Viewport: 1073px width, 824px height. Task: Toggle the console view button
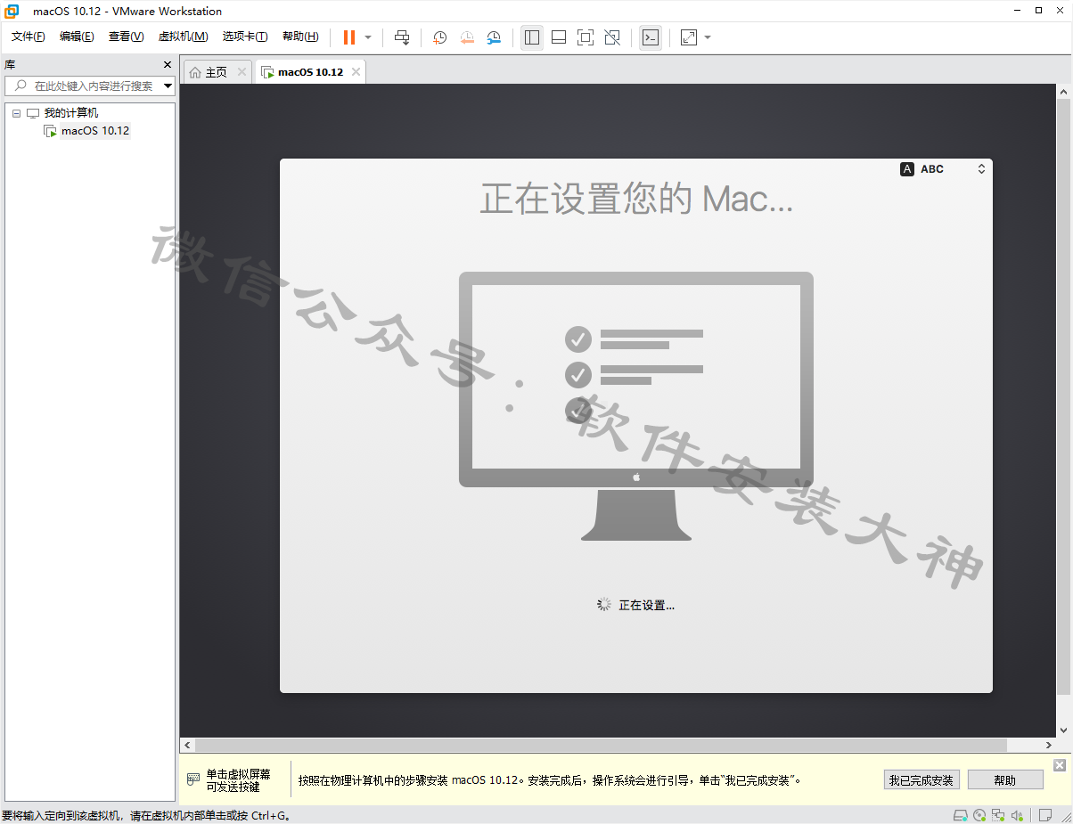tap(651, 37)
